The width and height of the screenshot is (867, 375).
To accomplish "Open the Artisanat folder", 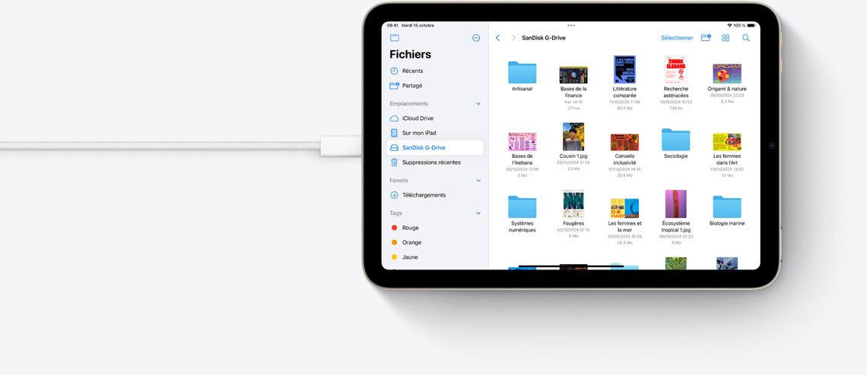I will coord(522,73).
